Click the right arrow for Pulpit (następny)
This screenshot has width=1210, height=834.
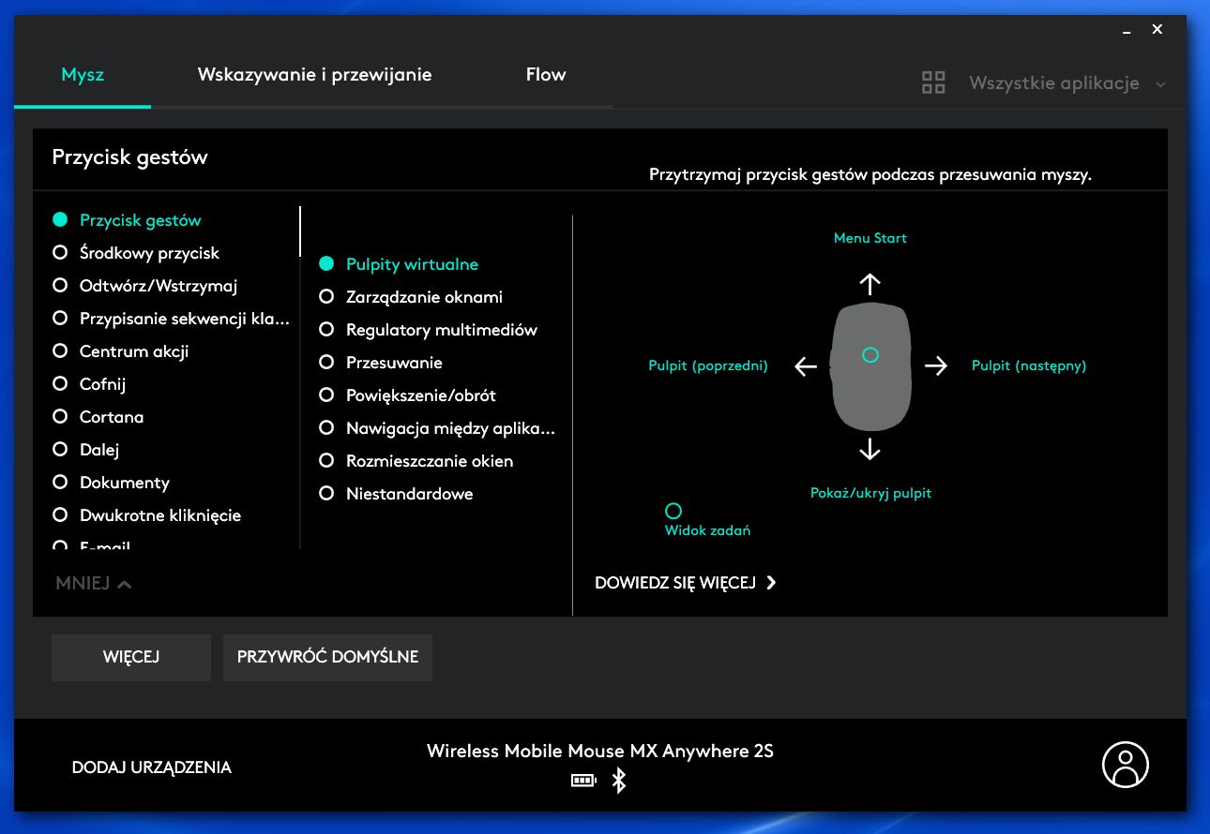tap(935, 366)
